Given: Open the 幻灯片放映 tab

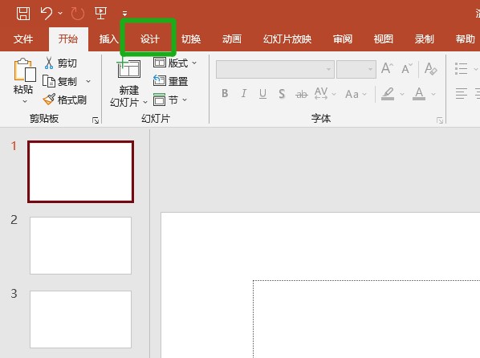Looking at the screenshot, I should click(x=287, y=39).
